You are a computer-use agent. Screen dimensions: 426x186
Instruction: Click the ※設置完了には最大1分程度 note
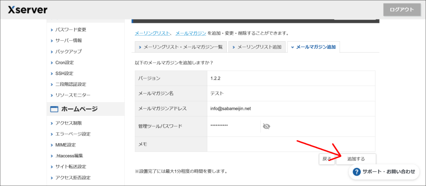pyautogui.click(x=181, y=171)
